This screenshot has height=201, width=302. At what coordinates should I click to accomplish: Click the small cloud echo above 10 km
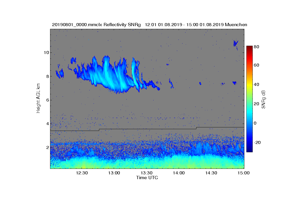pos(236,44)
